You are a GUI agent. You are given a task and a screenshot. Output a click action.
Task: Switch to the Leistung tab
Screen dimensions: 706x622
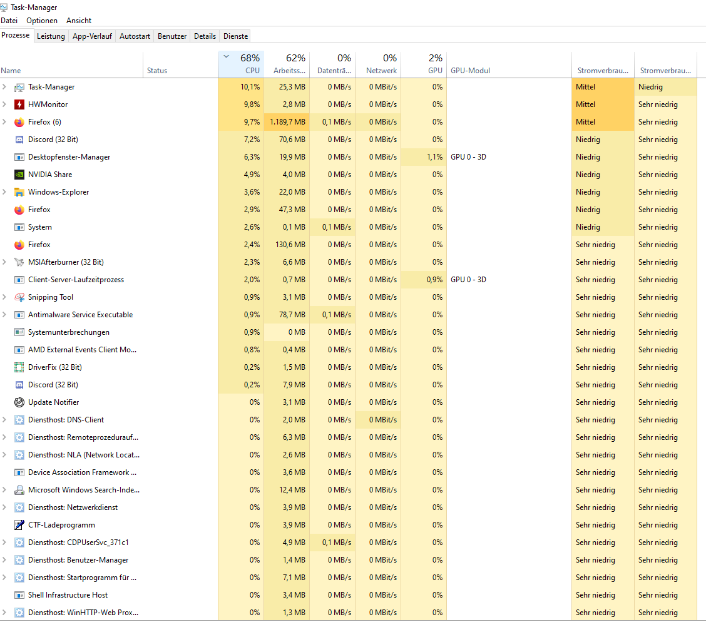51,36
